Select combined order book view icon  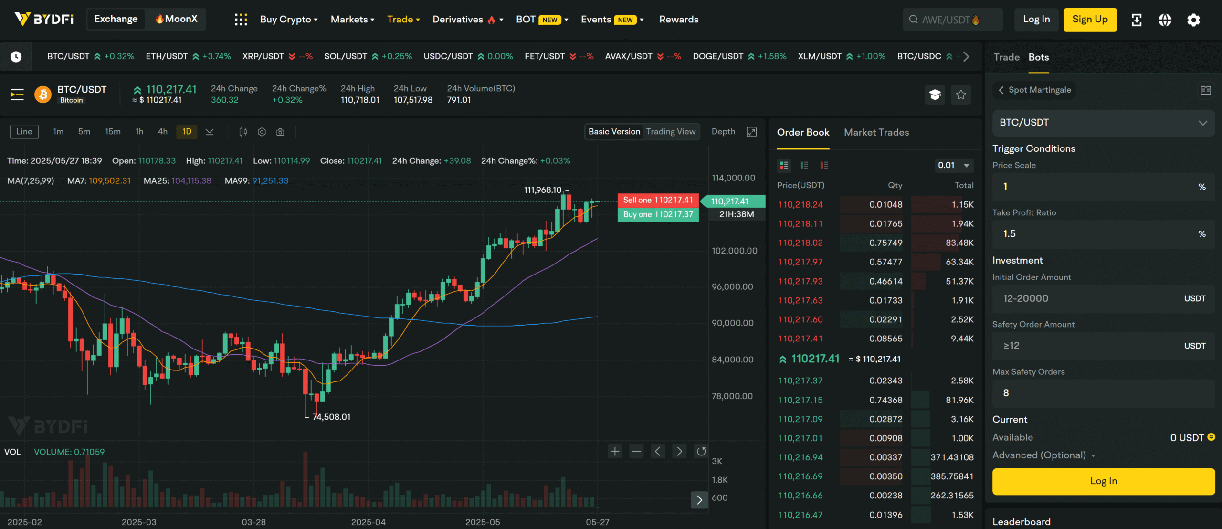pyautogui.click(x=784, y=165)
